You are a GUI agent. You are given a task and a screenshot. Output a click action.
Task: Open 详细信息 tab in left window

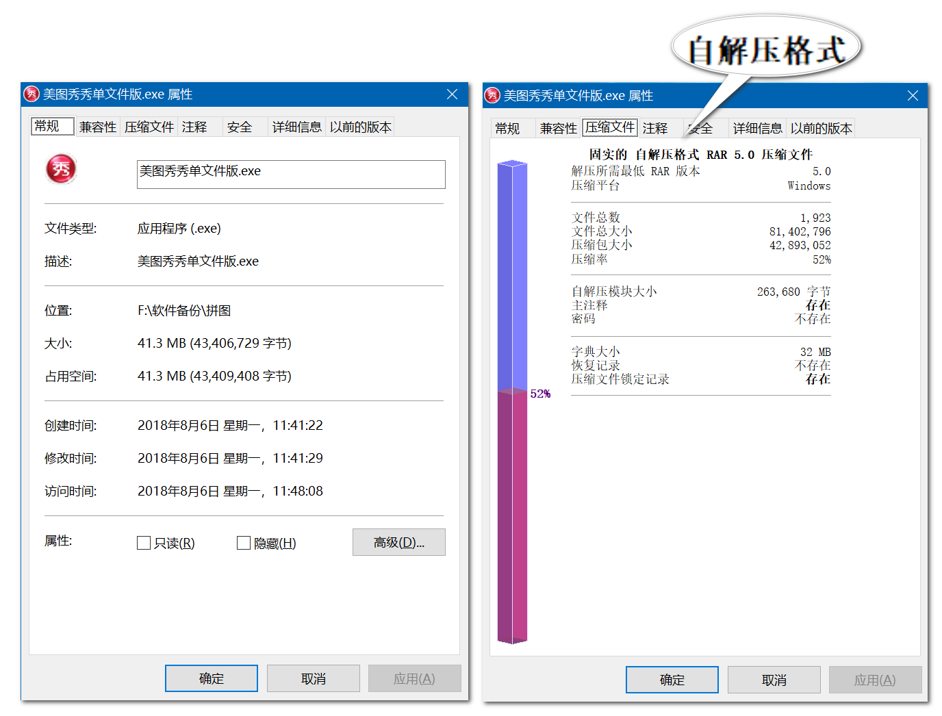296,127
